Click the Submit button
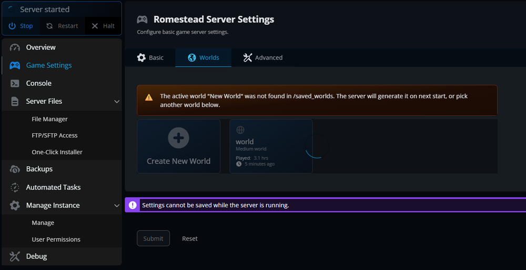 coord(153,238)
